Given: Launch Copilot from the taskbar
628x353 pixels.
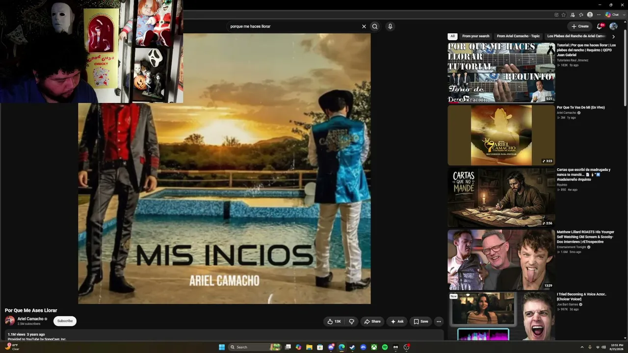Looking at the screenshot, I should (x=298, y=347).
